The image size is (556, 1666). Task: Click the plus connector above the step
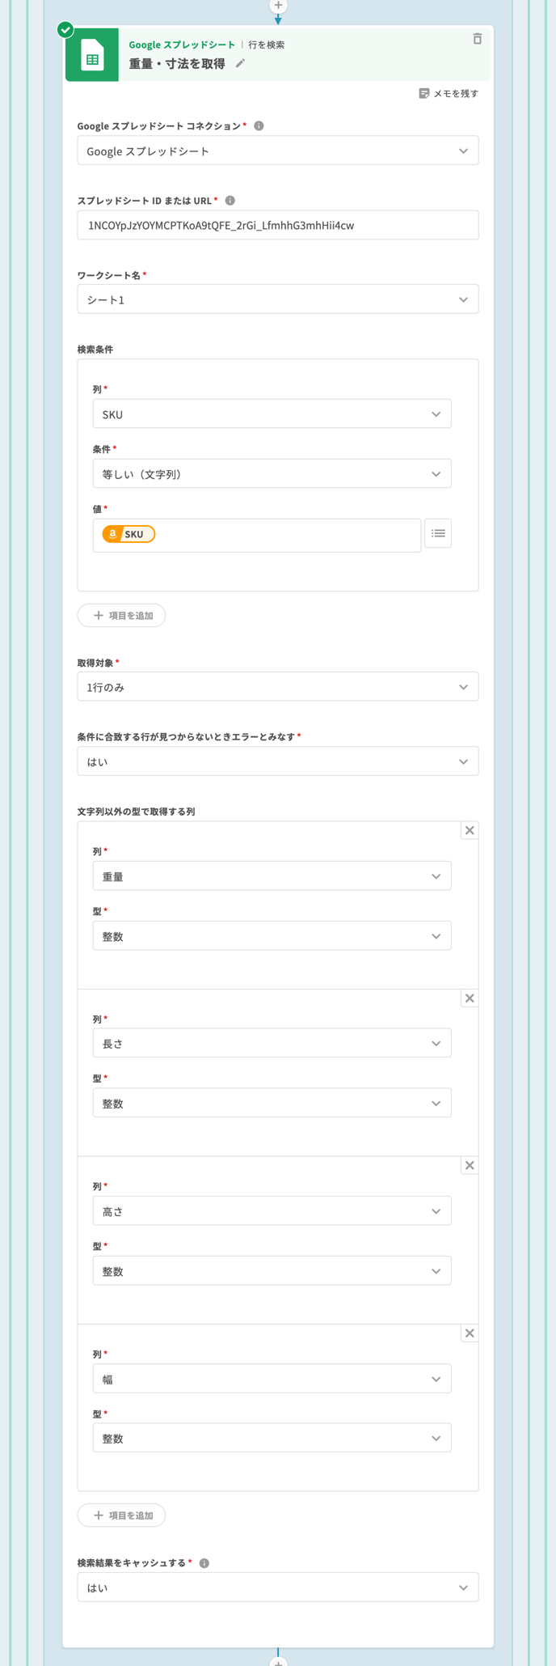coord(278,6)
